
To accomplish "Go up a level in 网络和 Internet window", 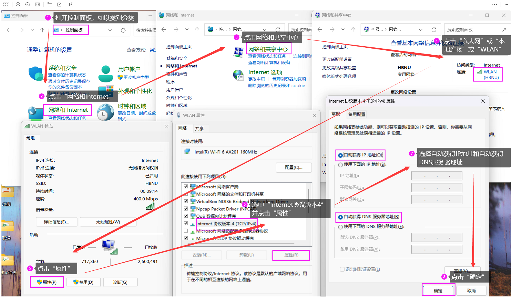I will [x=197, y=29].
